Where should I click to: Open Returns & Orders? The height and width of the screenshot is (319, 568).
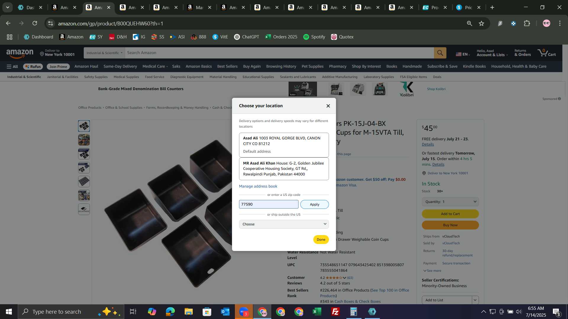pyautogui.click(x=522, y=53)
